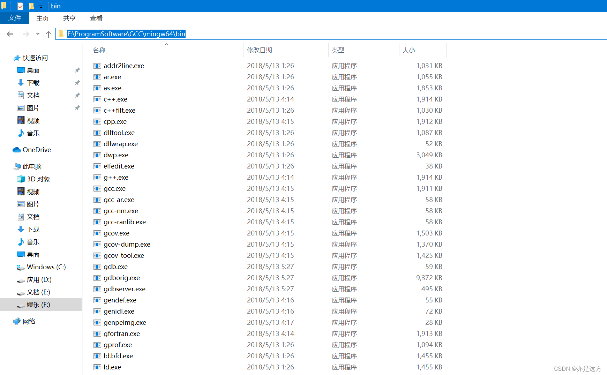The width and height of the screenshot is (607, 375).
Task: Click the addr2line.exe file icon
Action: pos(97,66)
